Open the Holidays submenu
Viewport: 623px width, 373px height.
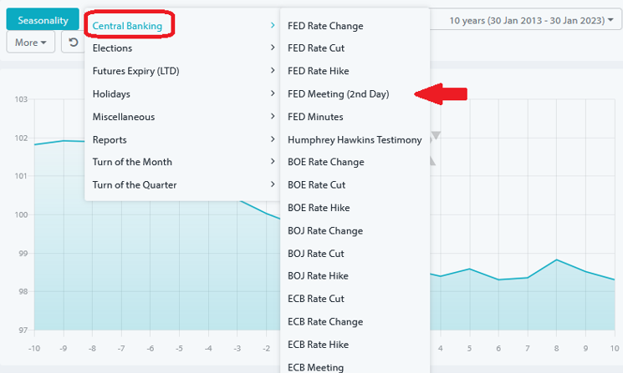(111, 93)
